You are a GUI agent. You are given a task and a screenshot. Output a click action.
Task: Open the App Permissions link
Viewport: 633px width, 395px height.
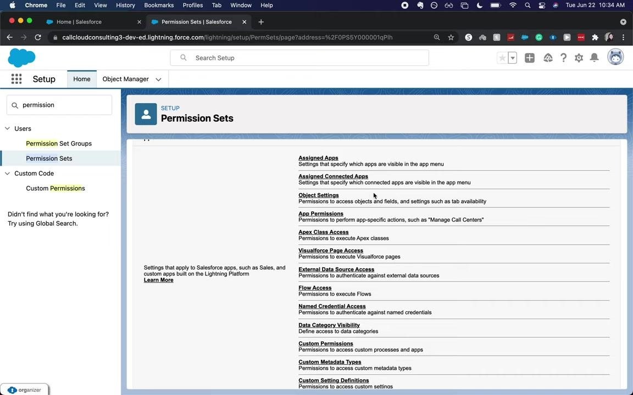click(x=320, y=213)
